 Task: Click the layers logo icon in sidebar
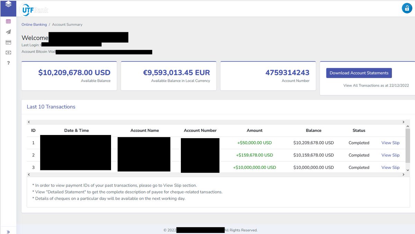coord(8,5)
